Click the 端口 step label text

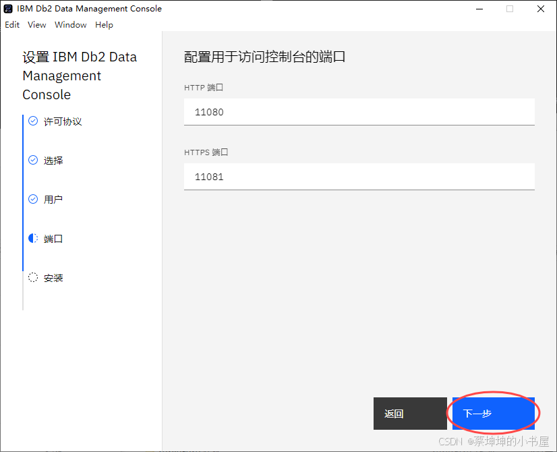point(53,238)
